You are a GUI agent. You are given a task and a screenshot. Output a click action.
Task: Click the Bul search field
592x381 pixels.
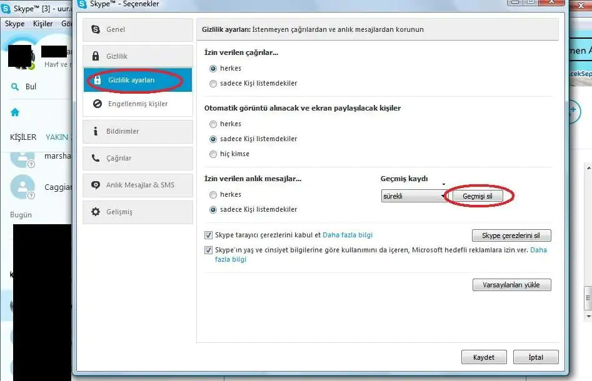(28, 86)
